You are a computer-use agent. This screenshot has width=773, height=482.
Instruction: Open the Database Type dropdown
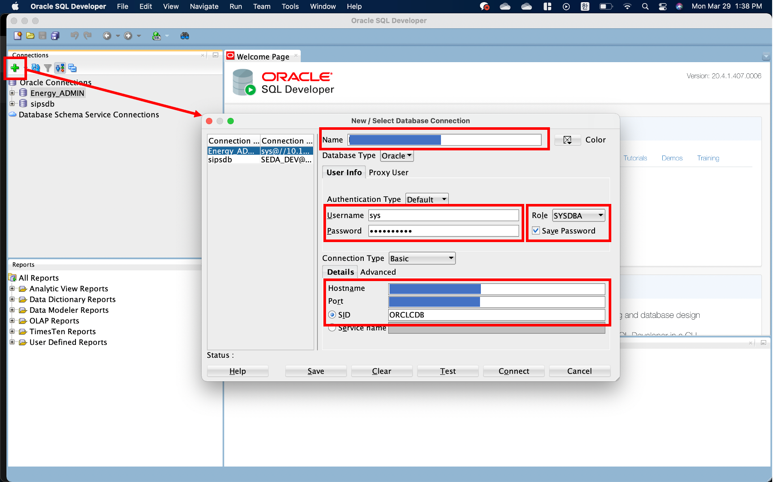(397, 156)
